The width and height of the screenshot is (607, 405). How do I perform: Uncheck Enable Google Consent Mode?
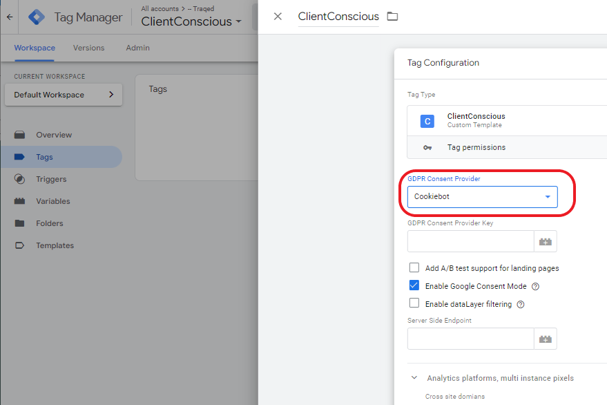[414, 286]
